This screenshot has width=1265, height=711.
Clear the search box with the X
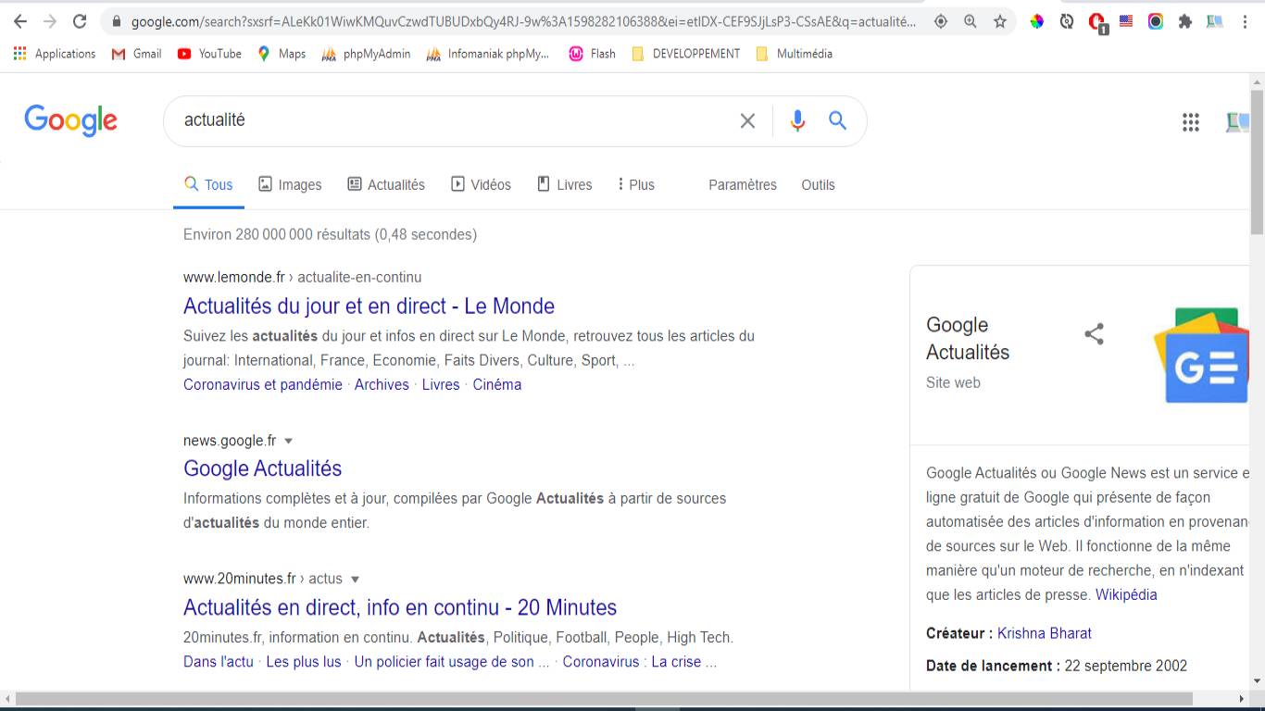(747, 120)
